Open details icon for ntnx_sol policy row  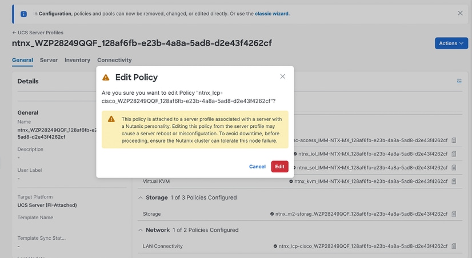tap(454, 167)
